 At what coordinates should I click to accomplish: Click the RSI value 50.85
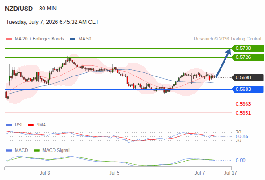242,136
